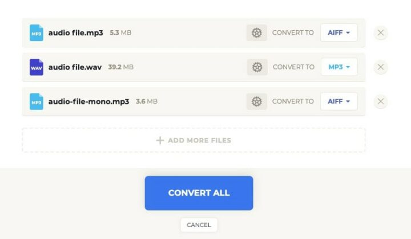Expand AIFF format dropdown for audio-file-mono.mp3
This screenshot has height=239, width=411.
pyautogui.click(x=339, y=102)
